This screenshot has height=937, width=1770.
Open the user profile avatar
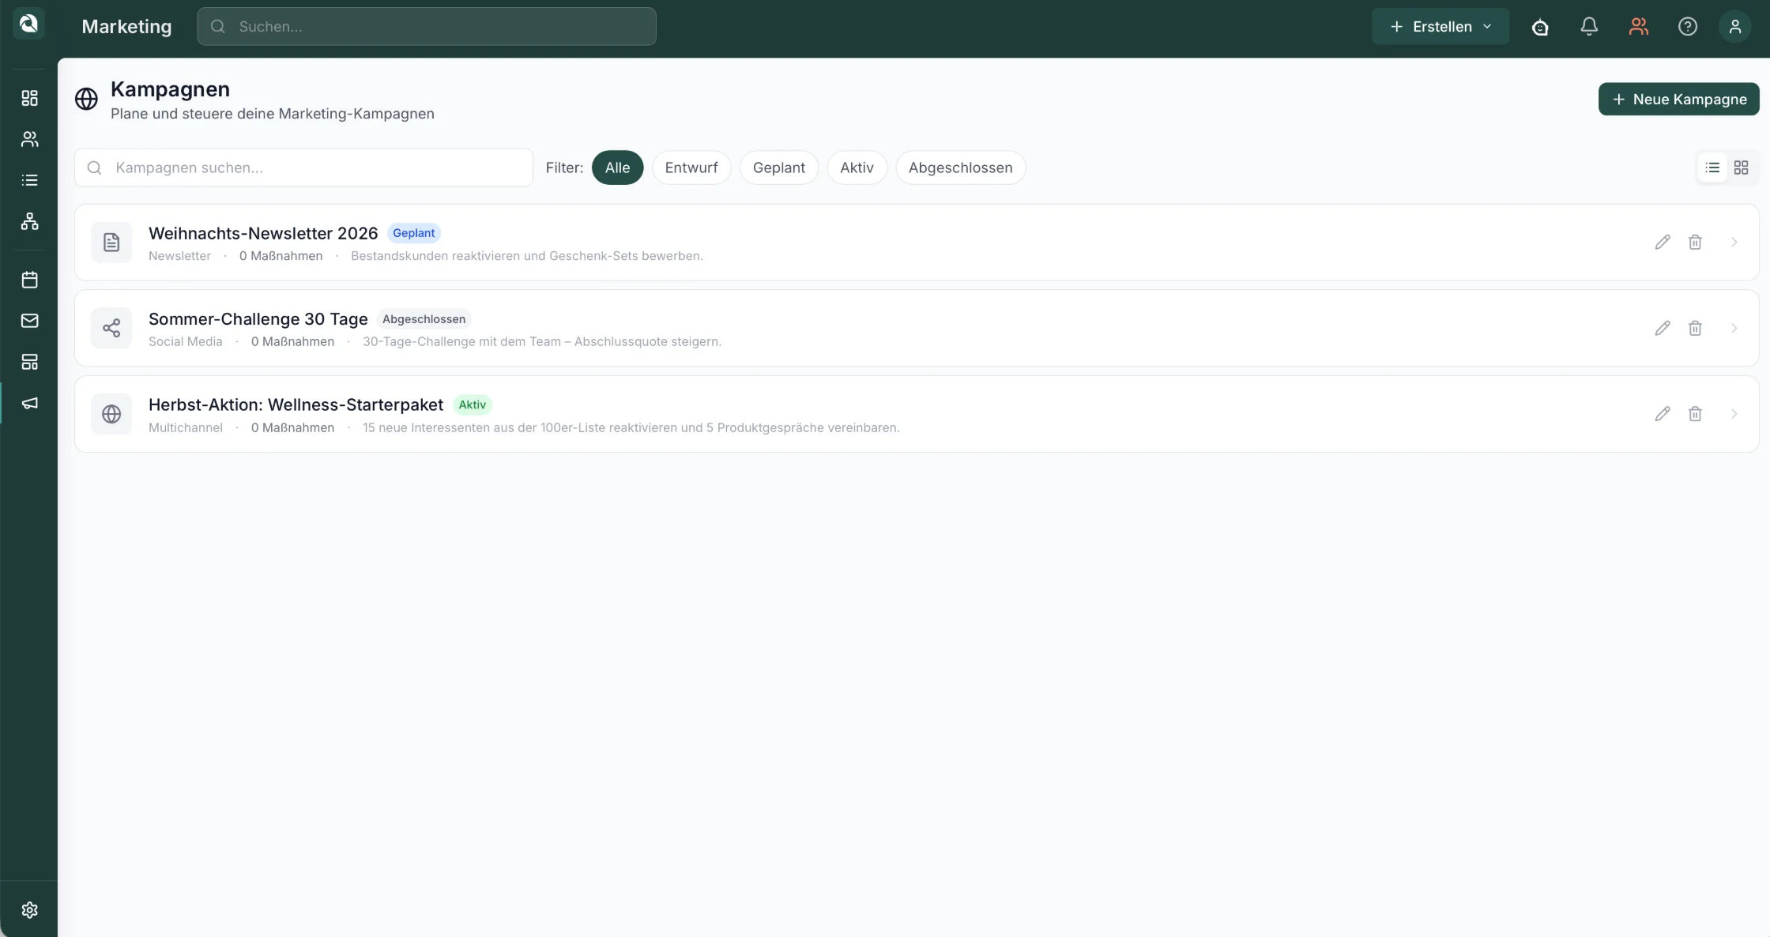pyautogui.click(x=1735, y=27)
